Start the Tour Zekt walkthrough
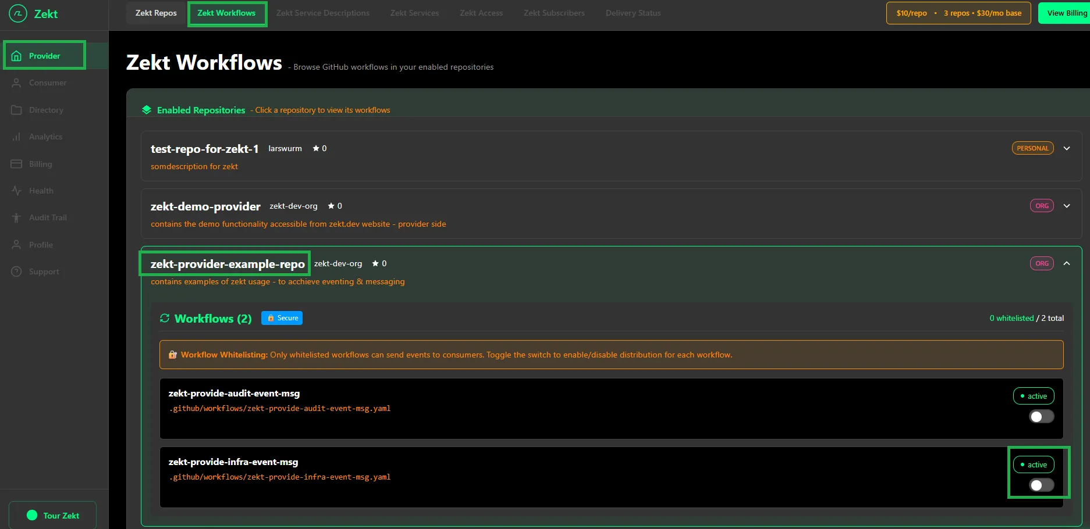 coord(52,515)
